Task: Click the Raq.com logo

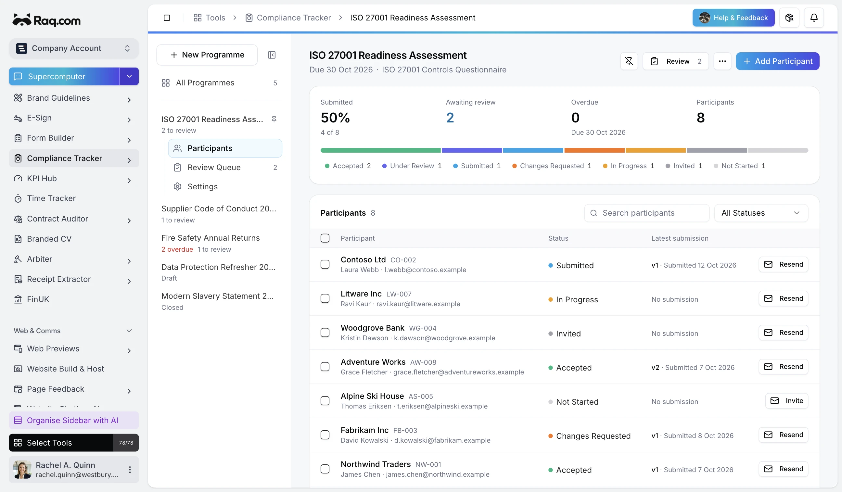Action: tap(46, 20)
